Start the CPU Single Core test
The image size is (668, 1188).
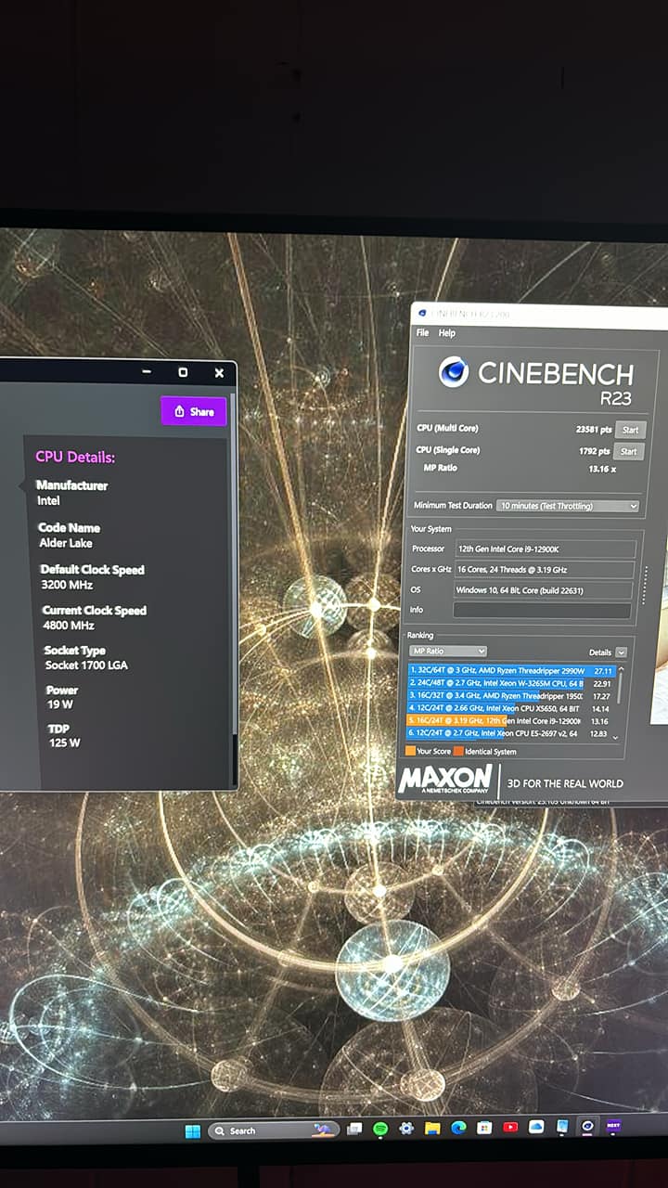(629, 451)
